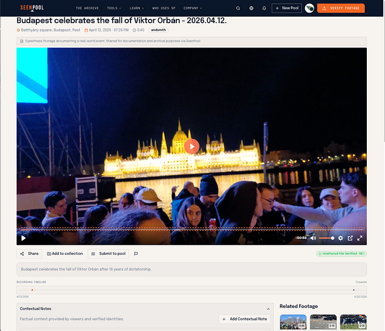Mute the video with speaker icon
The height and width of the screenshot is (331, 385).
point(313,238)
